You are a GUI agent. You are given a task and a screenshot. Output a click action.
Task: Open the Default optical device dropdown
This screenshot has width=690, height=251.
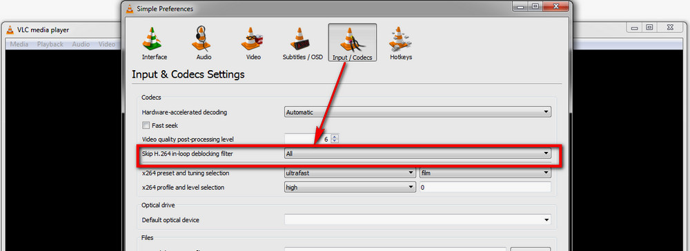pos(417,219)
